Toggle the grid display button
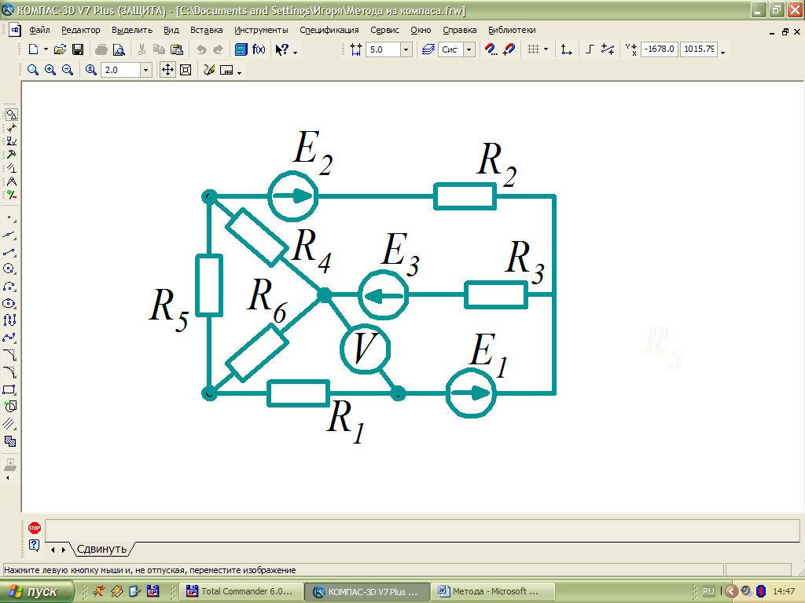 tap(534, 49)
